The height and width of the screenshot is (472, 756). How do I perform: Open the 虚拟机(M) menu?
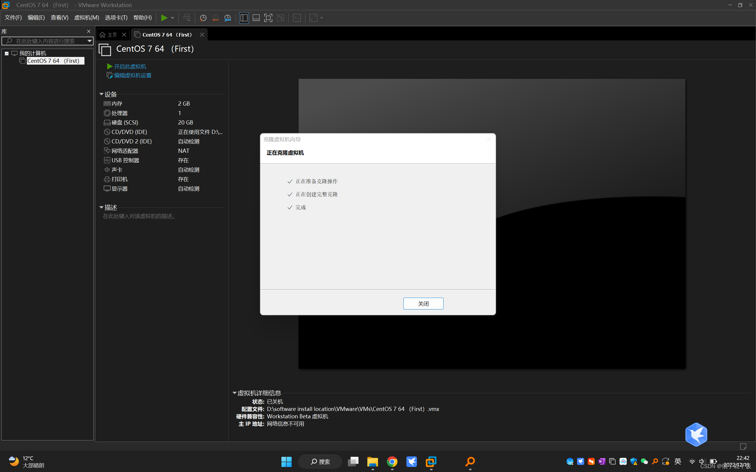87,17
